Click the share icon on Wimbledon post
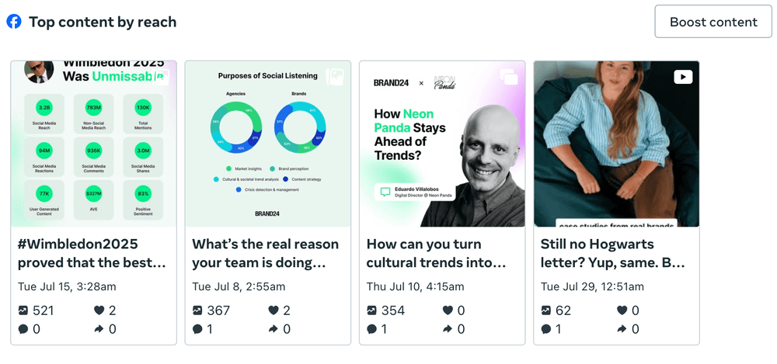Screen dimensions: 777x364 click(x=99, y=329)
